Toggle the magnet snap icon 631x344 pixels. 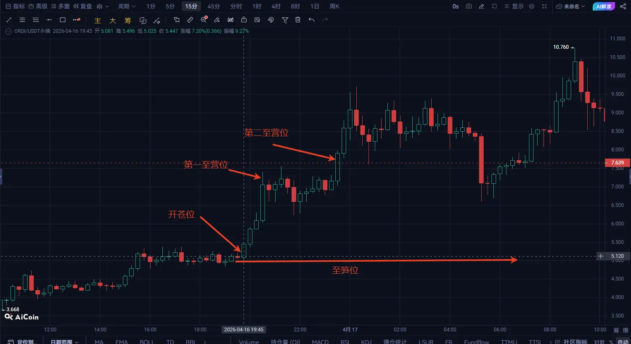pos(271,20)
